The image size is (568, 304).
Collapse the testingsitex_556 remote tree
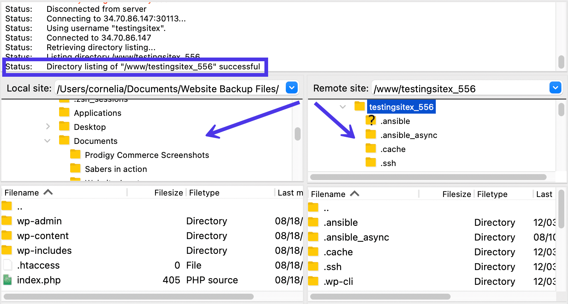[342, 107]
